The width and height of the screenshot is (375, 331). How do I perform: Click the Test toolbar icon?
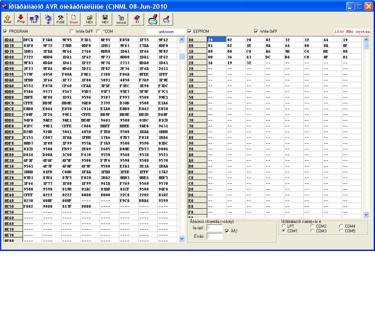pos(34,19)
